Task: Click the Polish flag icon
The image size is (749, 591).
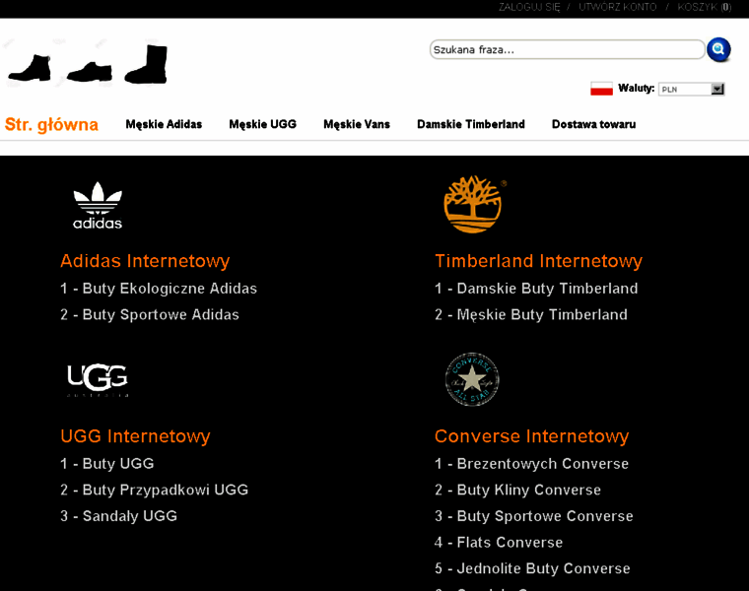Action: pos(601,89)
